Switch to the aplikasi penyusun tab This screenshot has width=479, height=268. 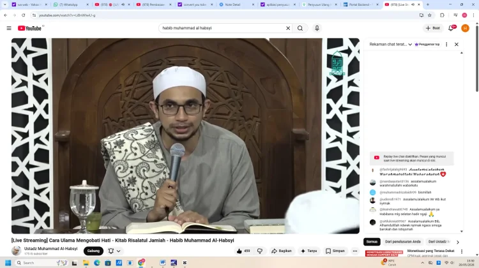(x=277, y=4)
